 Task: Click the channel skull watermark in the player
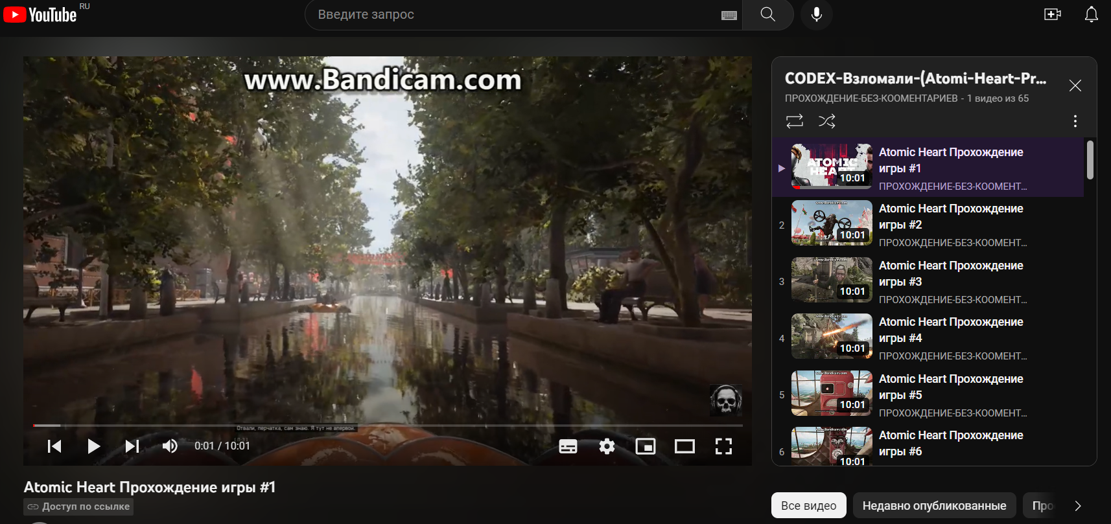(725, 400)
